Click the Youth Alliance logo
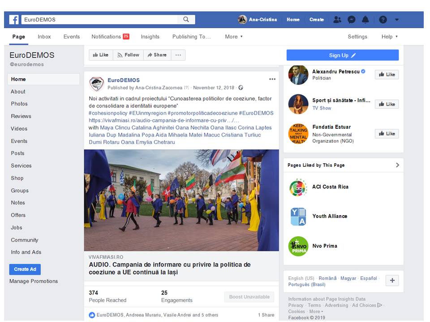 pos(298,216)
